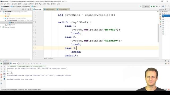Click LiveDemo in the navigation breadcrumb

[5, 7]
